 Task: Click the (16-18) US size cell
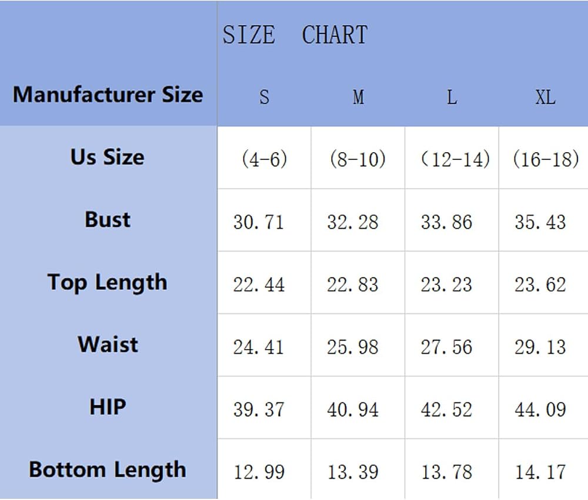tap(546, 159)
